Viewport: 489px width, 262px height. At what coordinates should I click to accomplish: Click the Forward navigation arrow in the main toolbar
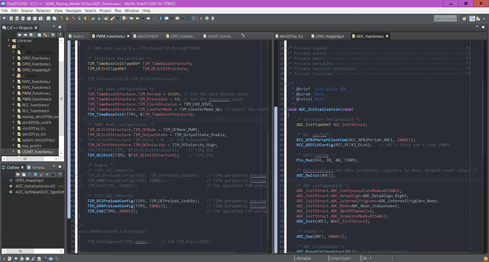(148, 18)
